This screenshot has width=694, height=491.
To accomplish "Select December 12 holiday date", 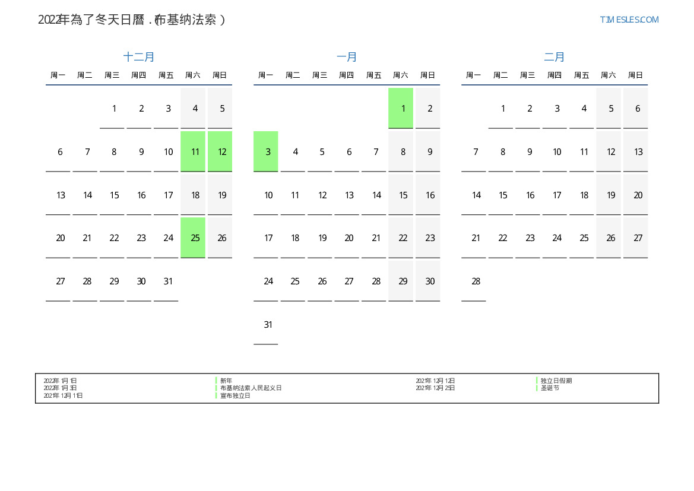I will (x=220, y=152).
